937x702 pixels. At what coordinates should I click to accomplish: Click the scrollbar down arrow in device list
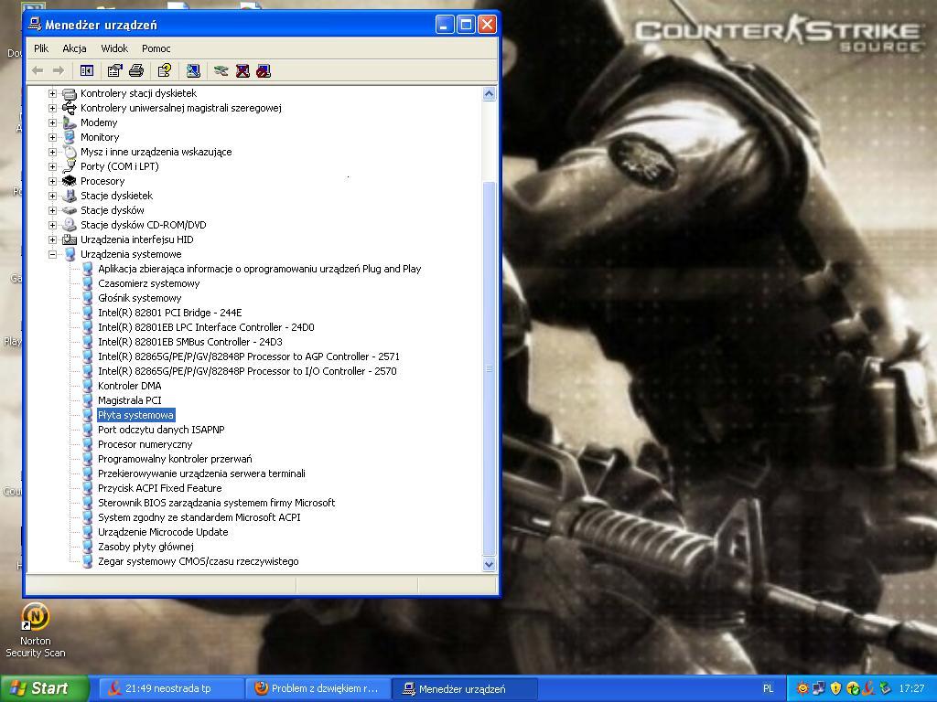pyautogui.click(x=490, y=564)
